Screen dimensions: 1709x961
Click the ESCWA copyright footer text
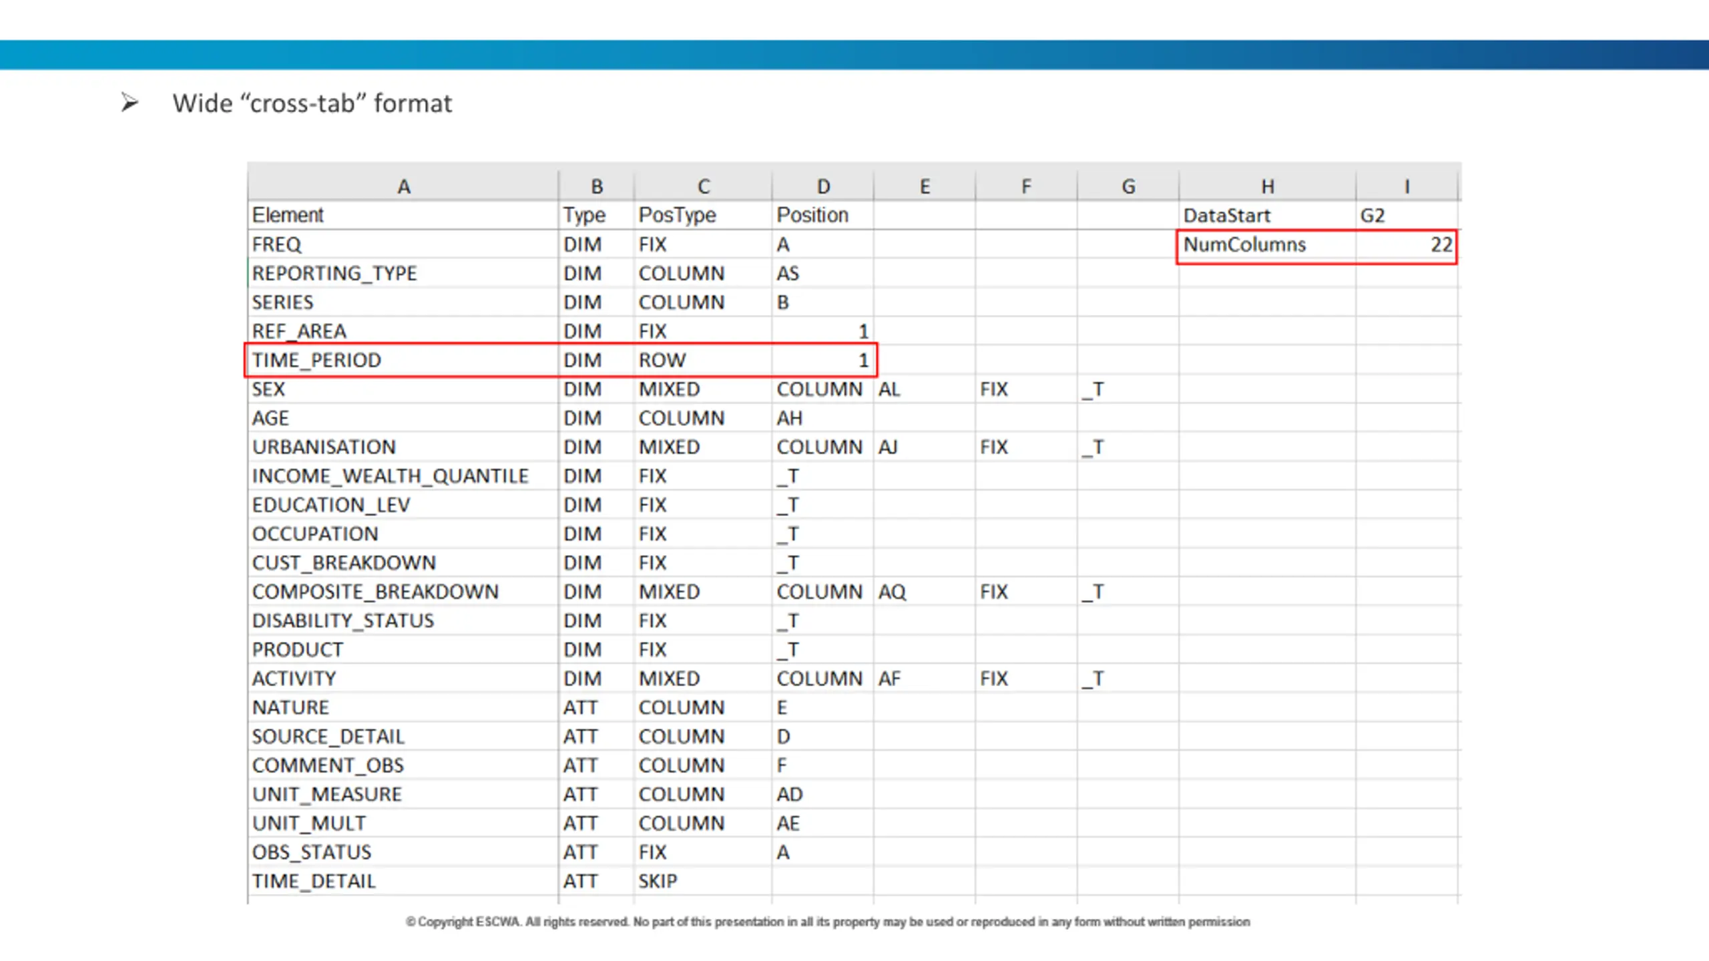tap(828, 922)
